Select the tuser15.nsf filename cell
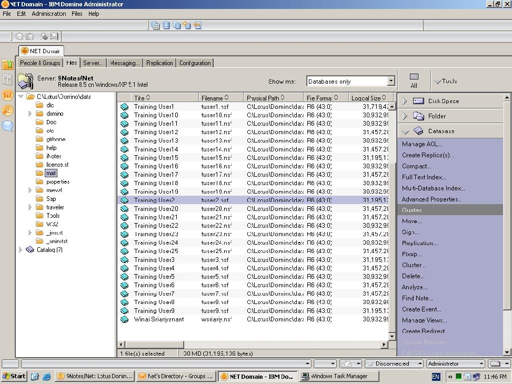Image resolution: width=512 pixels, height=384 pixels. 216,158
